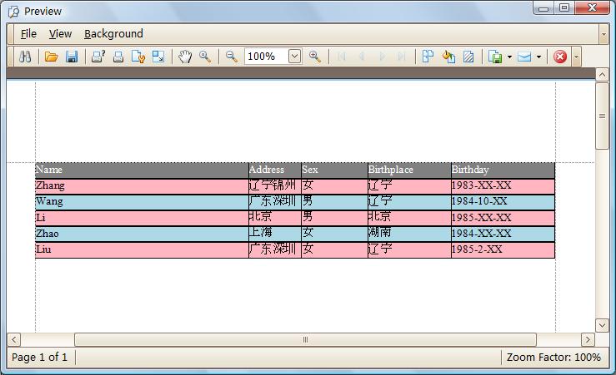The width and height of the screenshot is (616, 375).
Task: Click the Address column header
Action: pos(275,170)
